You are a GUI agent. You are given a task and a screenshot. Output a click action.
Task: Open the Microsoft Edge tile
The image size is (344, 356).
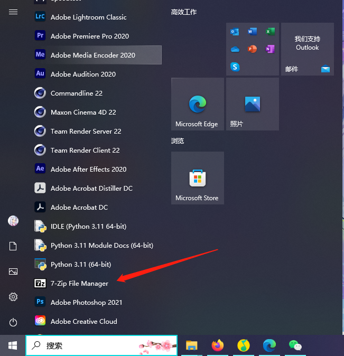198,105
